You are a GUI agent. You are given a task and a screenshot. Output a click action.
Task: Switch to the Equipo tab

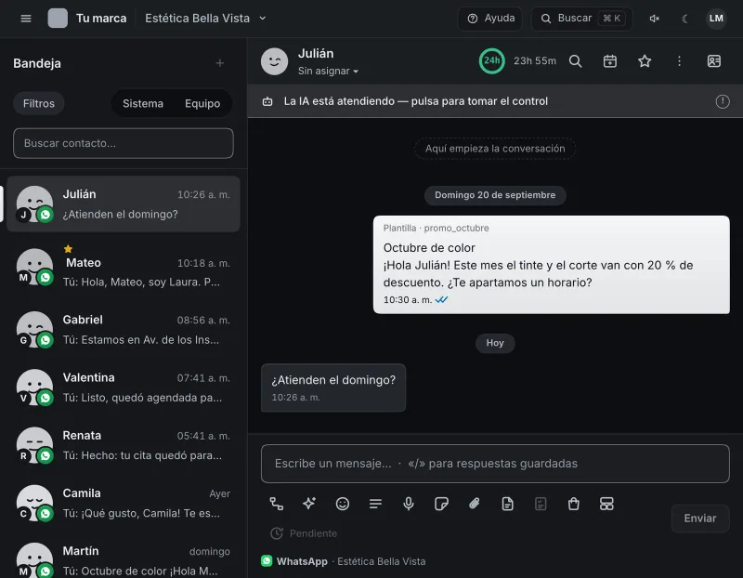tap(202, 103)
